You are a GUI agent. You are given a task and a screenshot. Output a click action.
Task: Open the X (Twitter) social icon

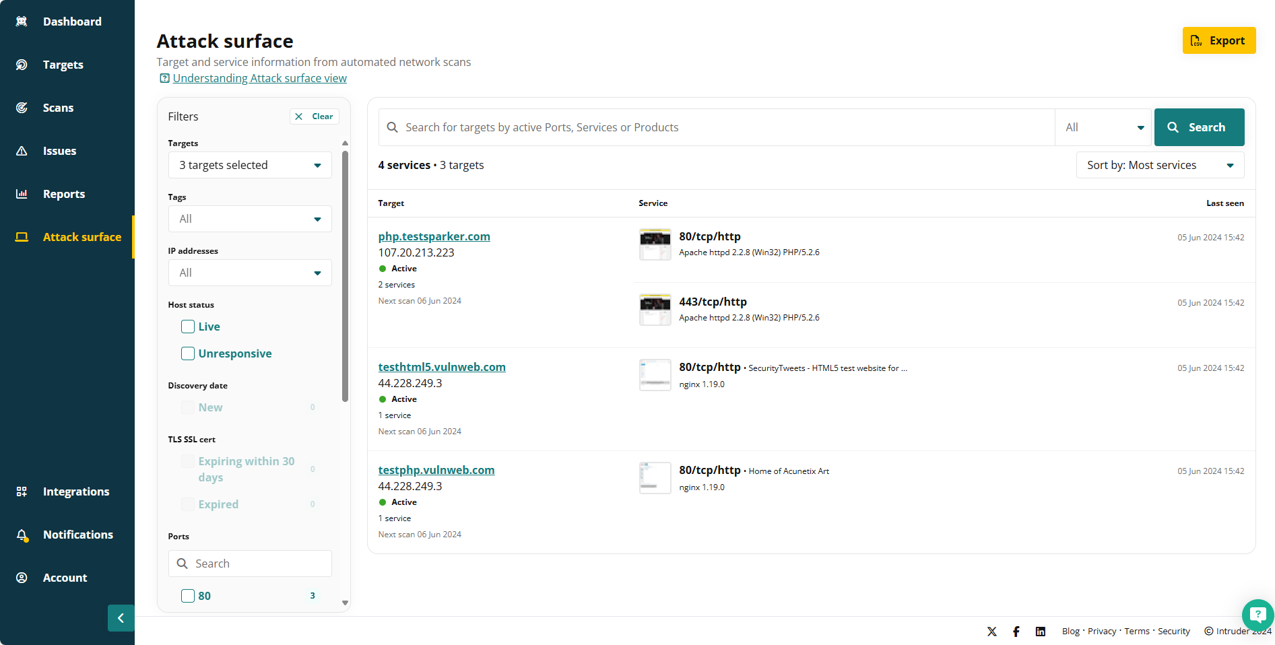[x=992, y=632]
